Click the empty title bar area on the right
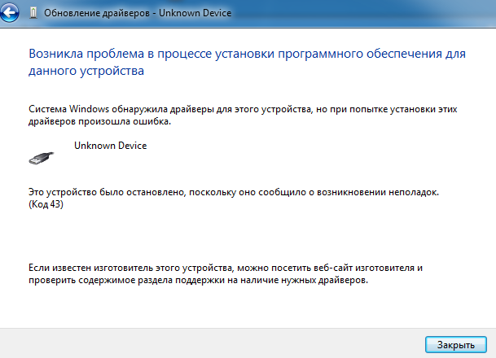 pos(367,13)
